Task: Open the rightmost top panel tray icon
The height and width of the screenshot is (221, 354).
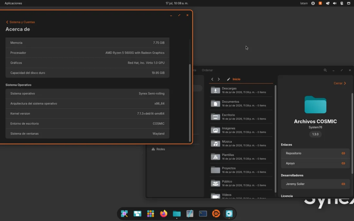Action: click(348, 3)
